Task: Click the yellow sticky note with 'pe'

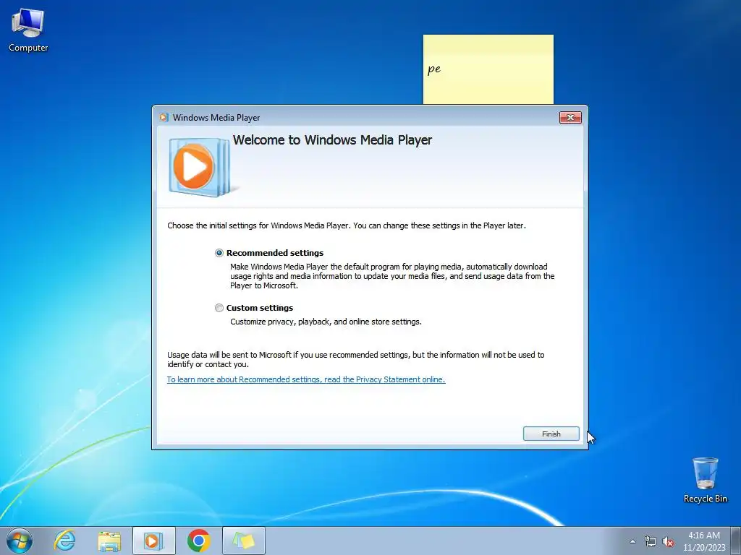Action: (488, 69)
